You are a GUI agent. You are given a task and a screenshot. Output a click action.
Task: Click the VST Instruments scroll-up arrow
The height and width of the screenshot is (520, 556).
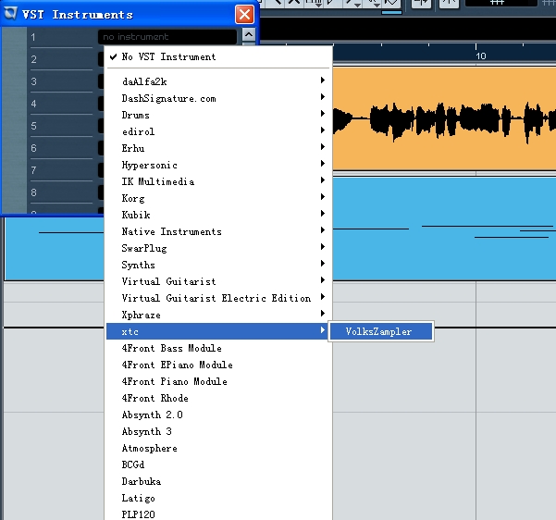click(249, 35)
